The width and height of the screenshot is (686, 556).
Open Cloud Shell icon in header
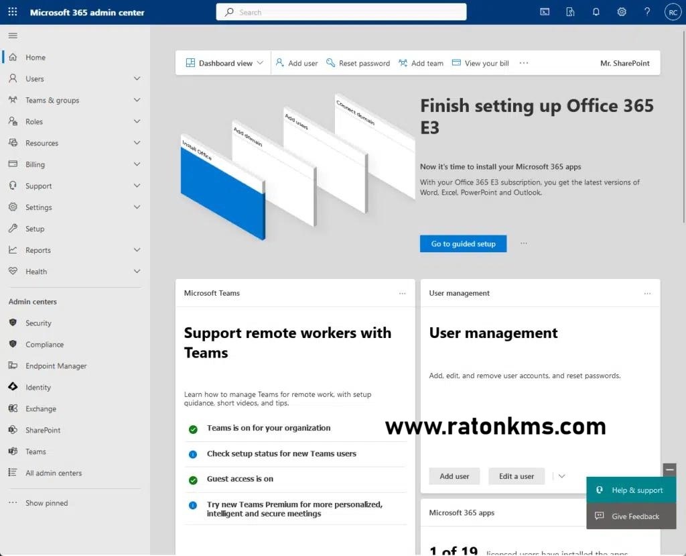[x=545, y=12]
